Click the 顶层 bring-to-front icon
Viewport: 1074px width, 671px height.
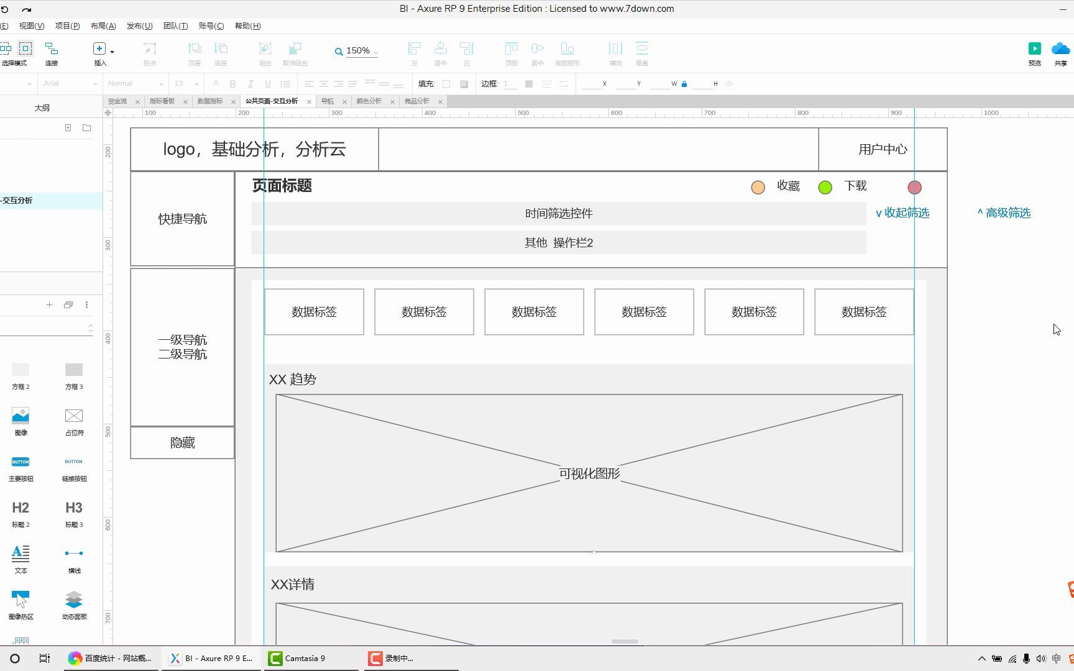click(x=195, y=48)
